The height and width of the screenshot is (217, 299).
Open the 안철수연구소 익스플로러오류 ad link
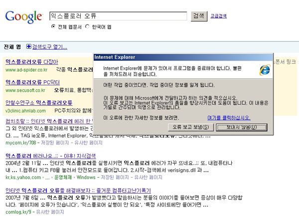[39, 103]
